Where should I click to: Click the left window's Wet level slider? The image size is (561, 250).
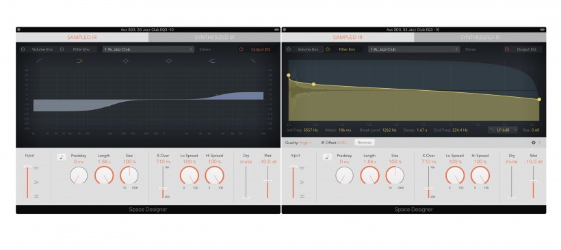point(268,182)
